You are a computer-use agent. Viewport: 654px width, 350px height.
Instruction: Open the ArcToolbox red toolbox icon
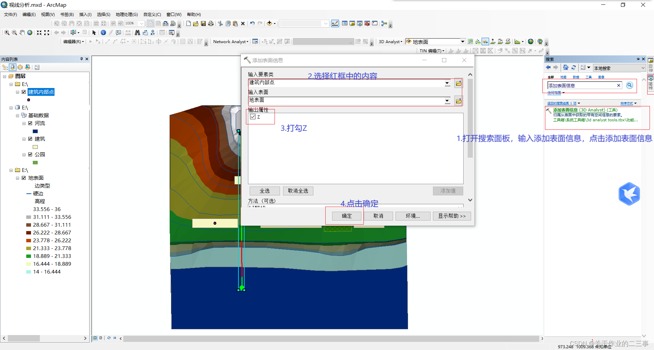(367, 23)
